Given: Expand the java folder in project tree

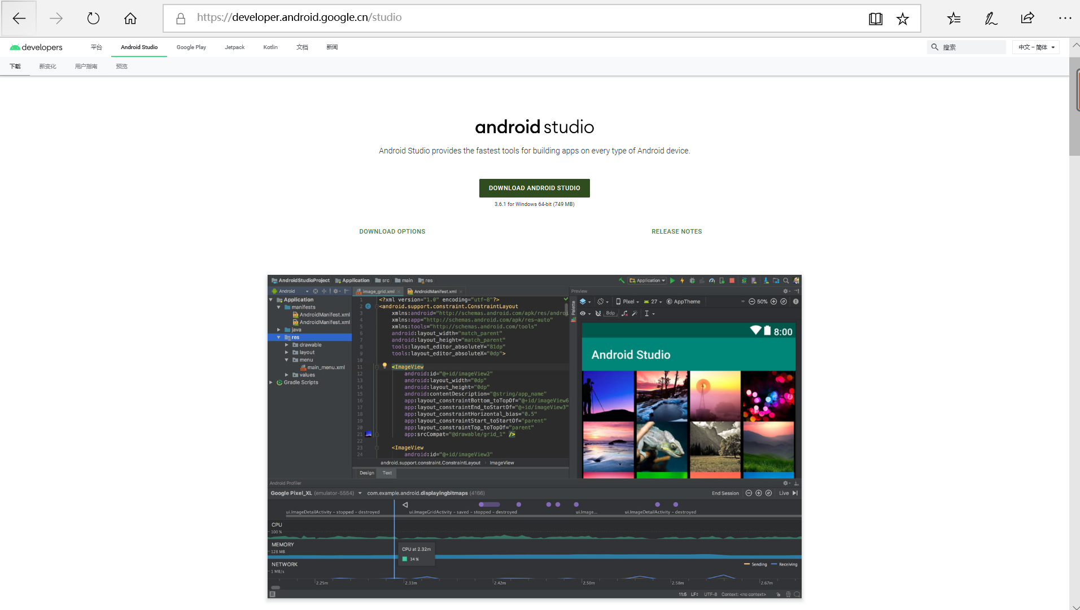Looking at the screenshot, I should click(278, 330).
